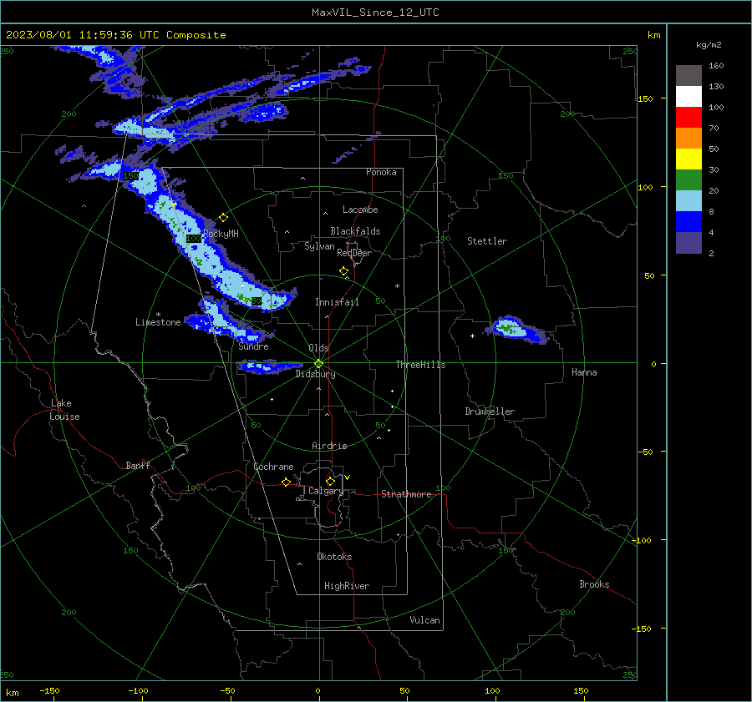Click the 2023/08/01 11:59:36 UTC Composite timestamp
This screenshot has height=702, width=752.
pyautogui.click(x=115, y=35)
